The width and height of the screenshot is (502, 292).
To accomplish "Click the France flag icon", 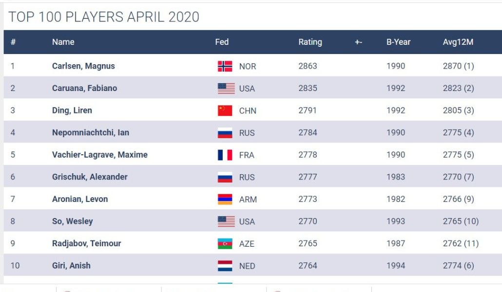I will 225,155.
